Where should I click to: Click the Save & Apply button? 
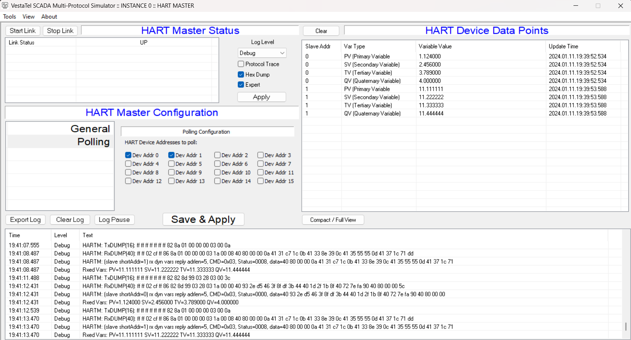pos(203,219)
